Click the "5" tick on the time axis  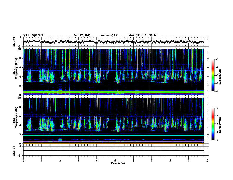[115, 161]
